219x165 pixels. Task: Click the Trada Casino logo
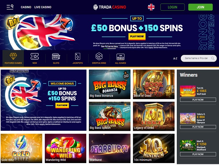click(x=110, y=7)
